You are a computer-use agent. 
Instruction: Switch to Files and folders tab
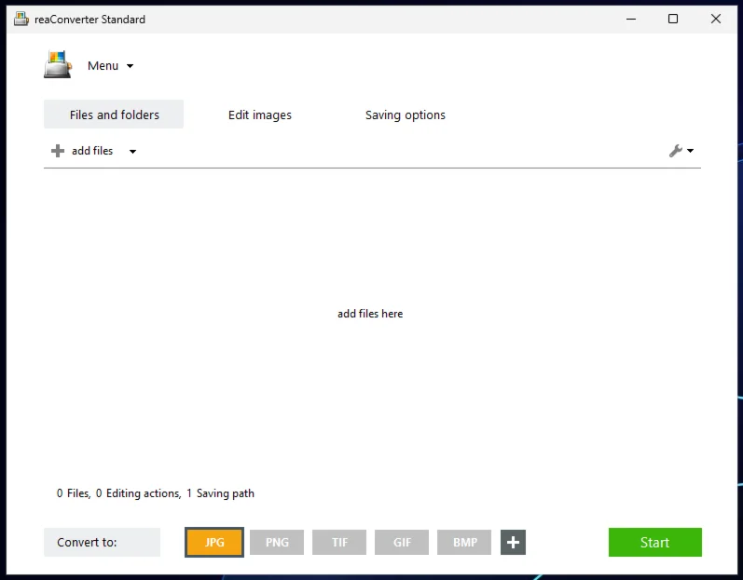[114, 115]
